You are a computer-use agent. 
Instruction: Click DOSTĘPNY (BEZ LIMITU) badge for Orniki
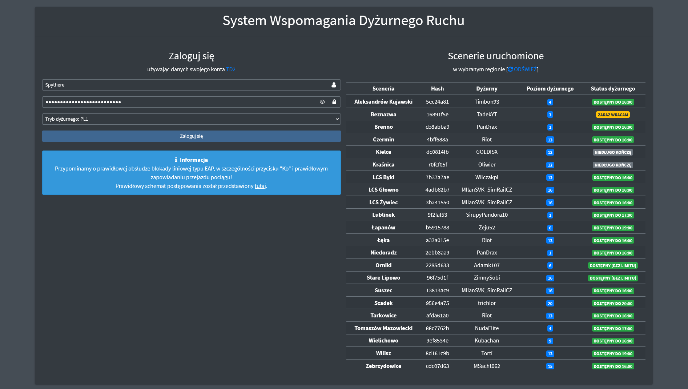613,266
